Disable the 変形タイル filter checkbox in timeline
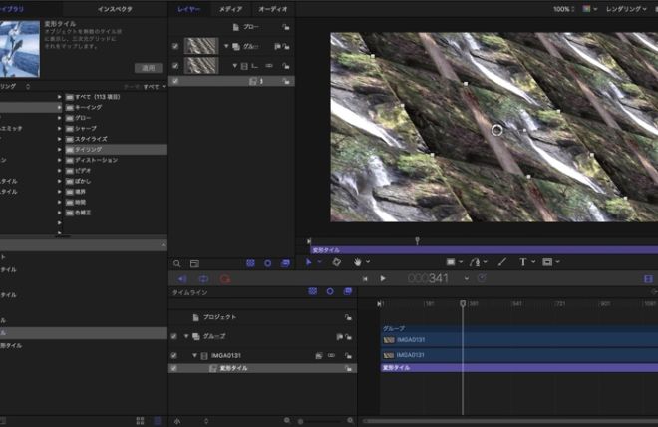This screenshot has width=658, height=427. click(x=174, y=368)
